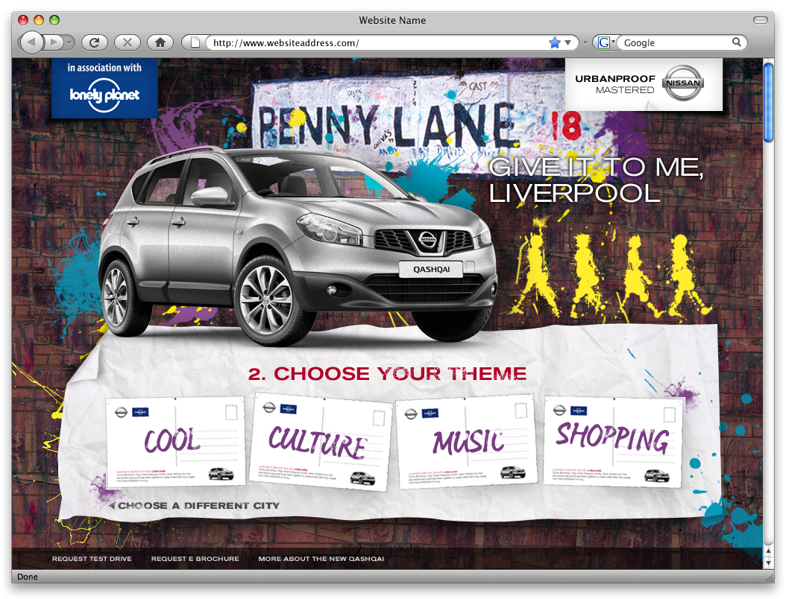
Task: Click the scrollbar up arrow
Action: [x=768, y=552]
